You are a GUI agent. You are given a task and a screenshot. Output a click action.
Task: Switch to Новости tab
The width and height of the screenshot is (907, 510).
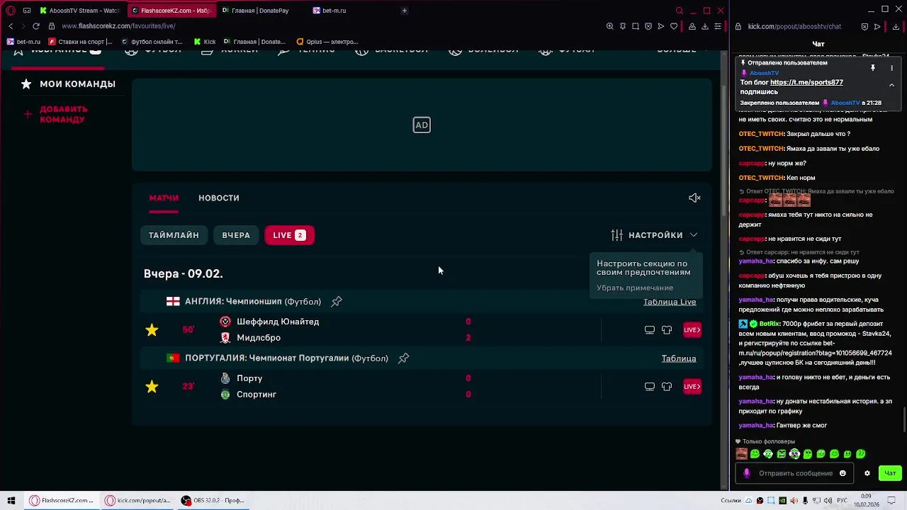[x=219, y=198]
